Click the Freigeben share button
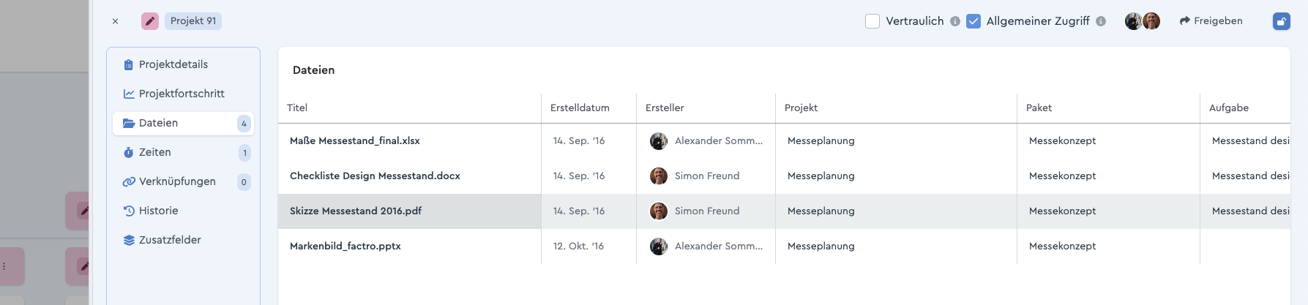The width and height of the screenshot is (1308, 305). tap(1211, 21)
